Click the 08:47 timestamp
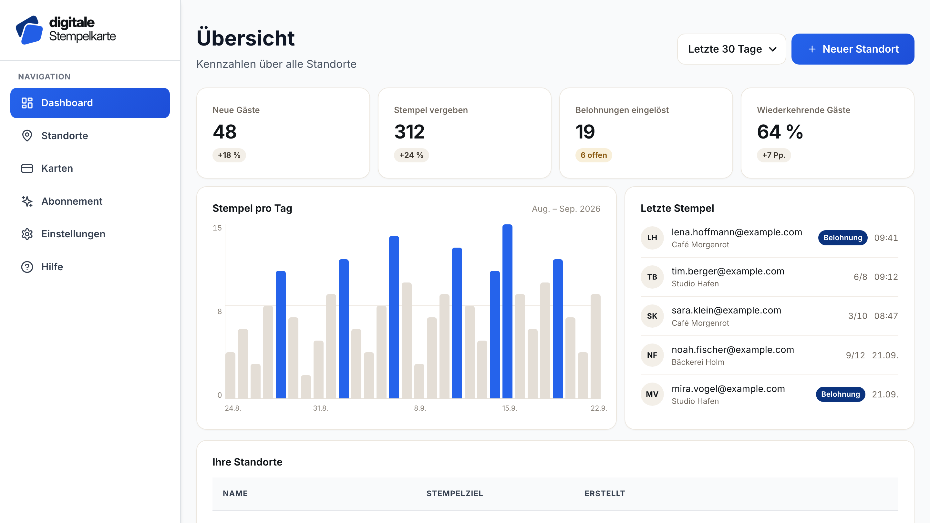This screenshot has height=523, width=930. pos(886,316)
